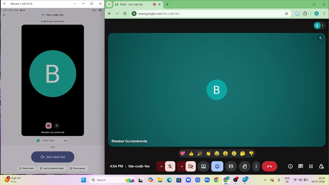Click Join here too on tablet
329x185 pixels.
click(x=53, y=157)
